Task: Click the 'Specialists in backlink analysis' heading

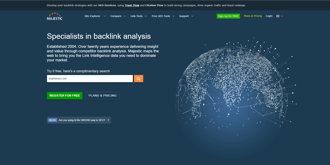Action: tap(99, 36)
